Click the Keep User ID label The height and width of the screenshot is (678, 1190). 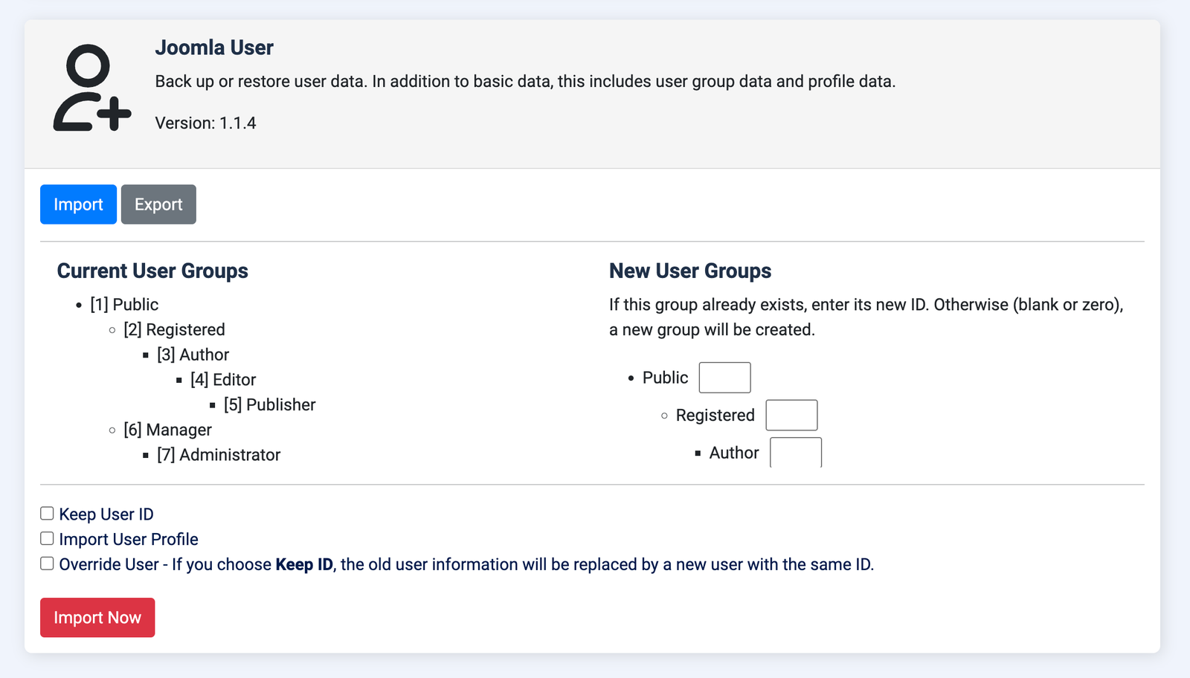pos(106,514)
